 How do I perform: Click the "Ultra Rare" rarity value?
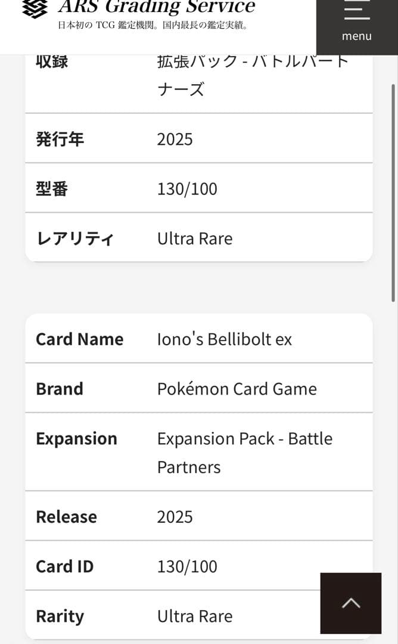tap(194, 615)
